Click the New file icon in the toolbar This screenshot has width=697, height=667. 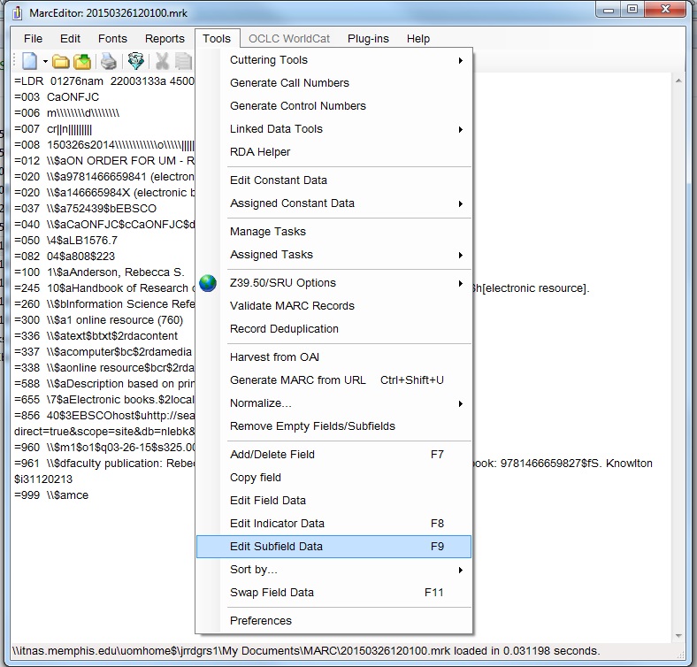point(29,61)
